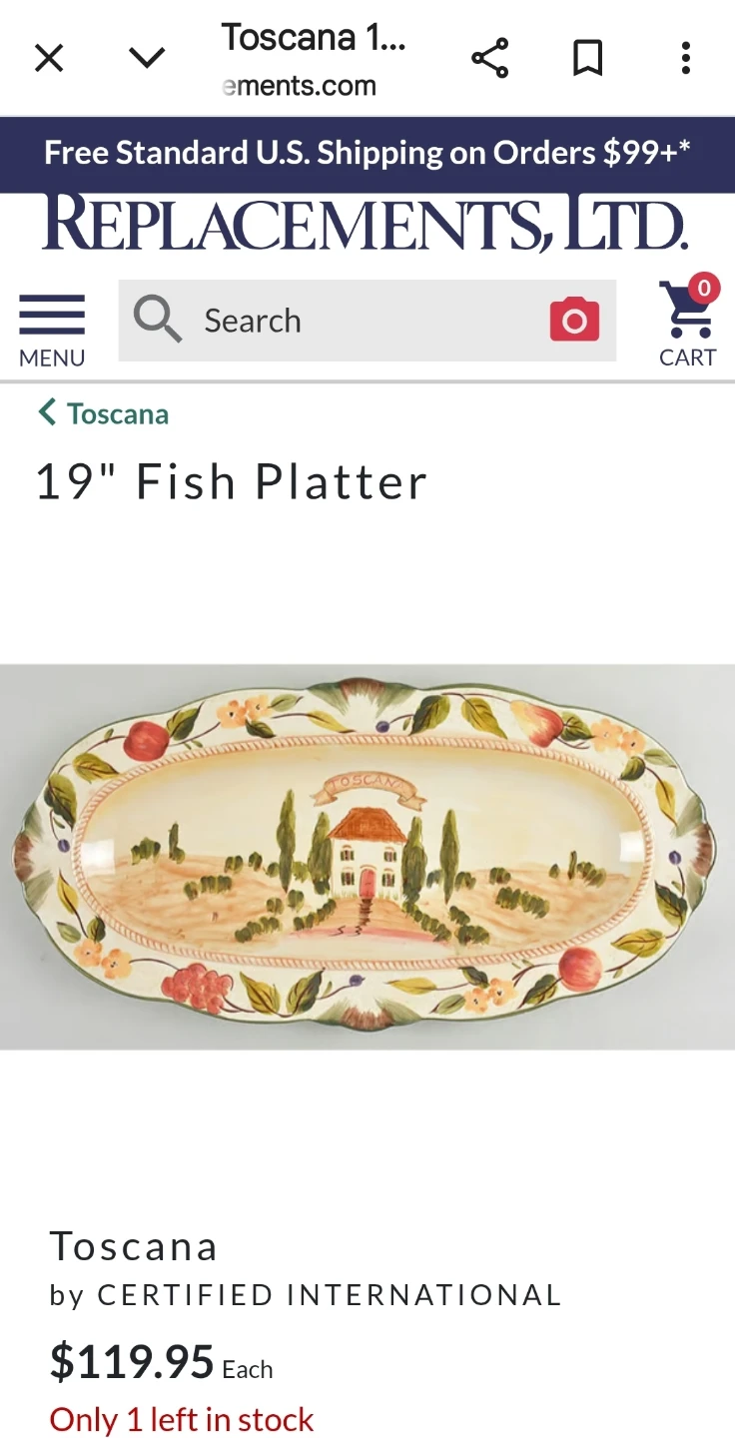This screenshot has width=735, height=1438.
Task: Tap the page title Toscana text
Action: point(314,38)
